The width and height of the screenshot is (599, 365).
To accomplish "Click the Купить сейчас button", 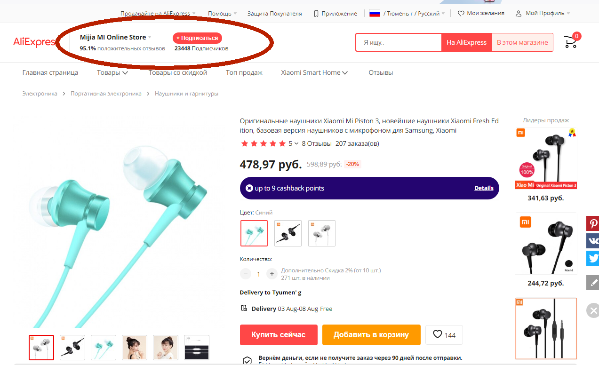I will [x=279, y=335].
